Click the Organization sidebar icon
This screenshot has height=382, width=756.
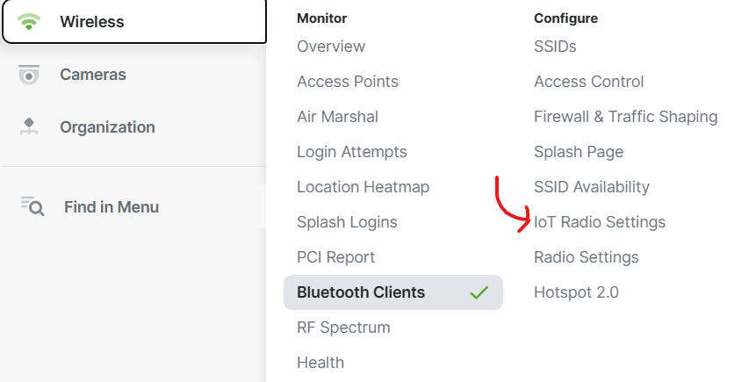click(29, 126)
